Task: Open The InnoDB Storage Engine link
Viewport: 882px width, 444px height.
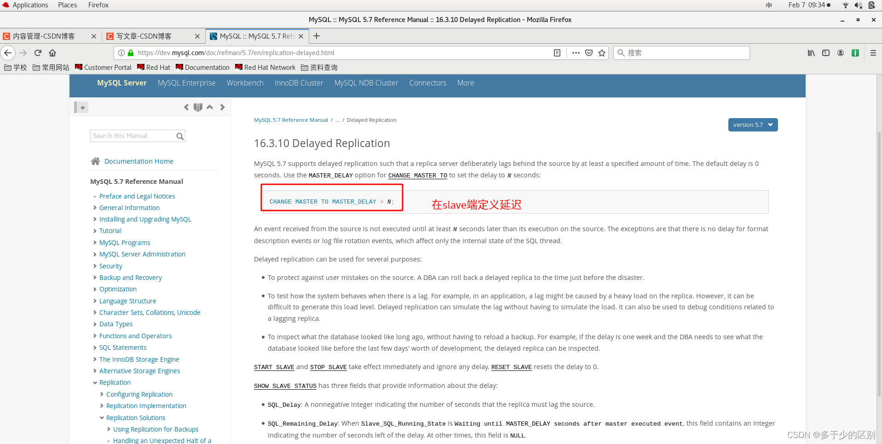Action: pos(139,359)
